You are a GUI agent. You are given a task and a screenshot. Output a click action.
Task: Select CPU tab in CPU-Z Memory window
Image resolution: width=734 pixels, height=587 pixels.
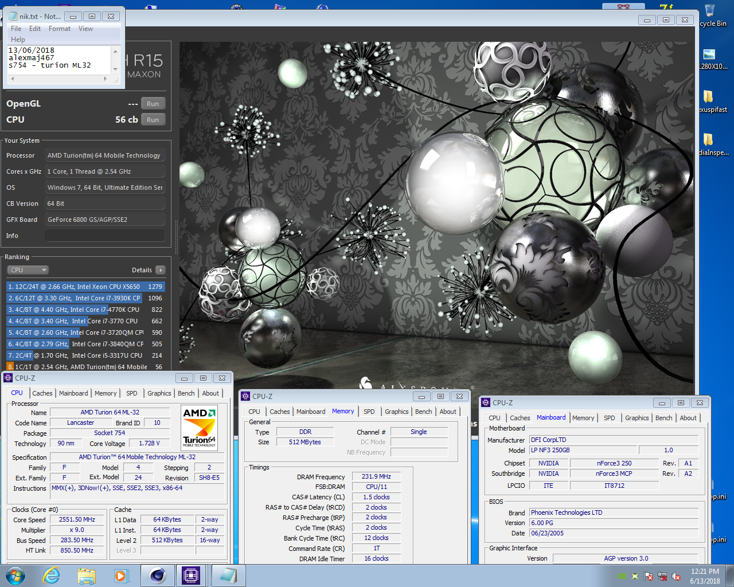[x=254, y=412]
